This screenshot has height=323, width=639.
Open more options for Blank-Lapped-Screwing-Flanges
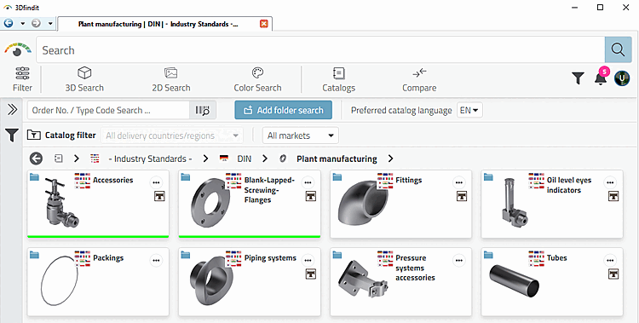(308, 182)
